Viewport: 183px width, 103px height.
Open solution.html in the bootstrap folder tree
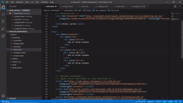24,56
